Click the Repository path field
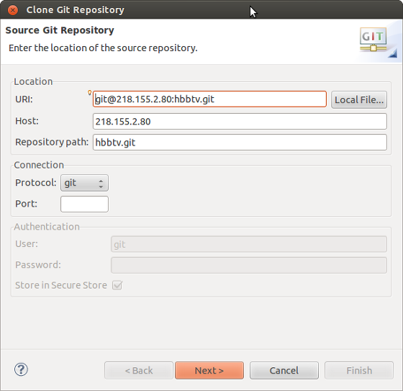 click(240, 143)
